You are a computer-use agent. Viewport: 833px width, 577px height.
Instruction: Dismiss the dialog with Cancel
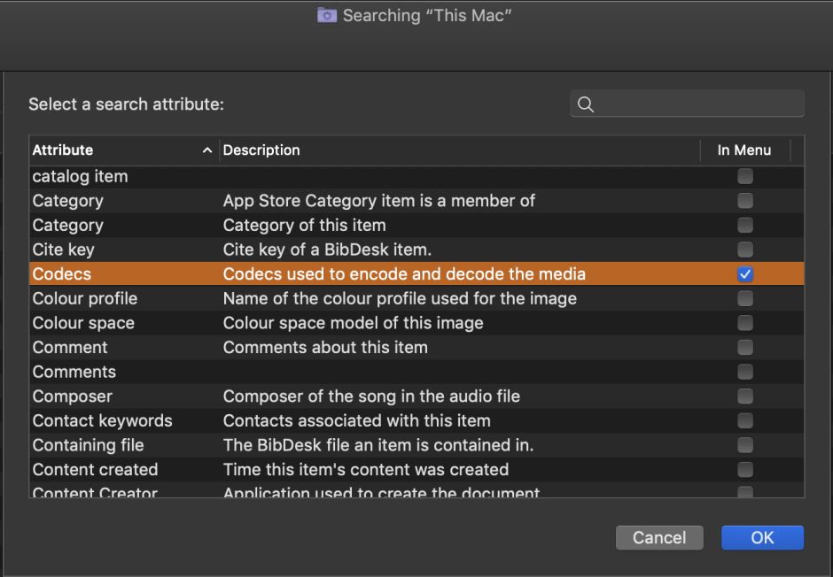click(659, 537)
